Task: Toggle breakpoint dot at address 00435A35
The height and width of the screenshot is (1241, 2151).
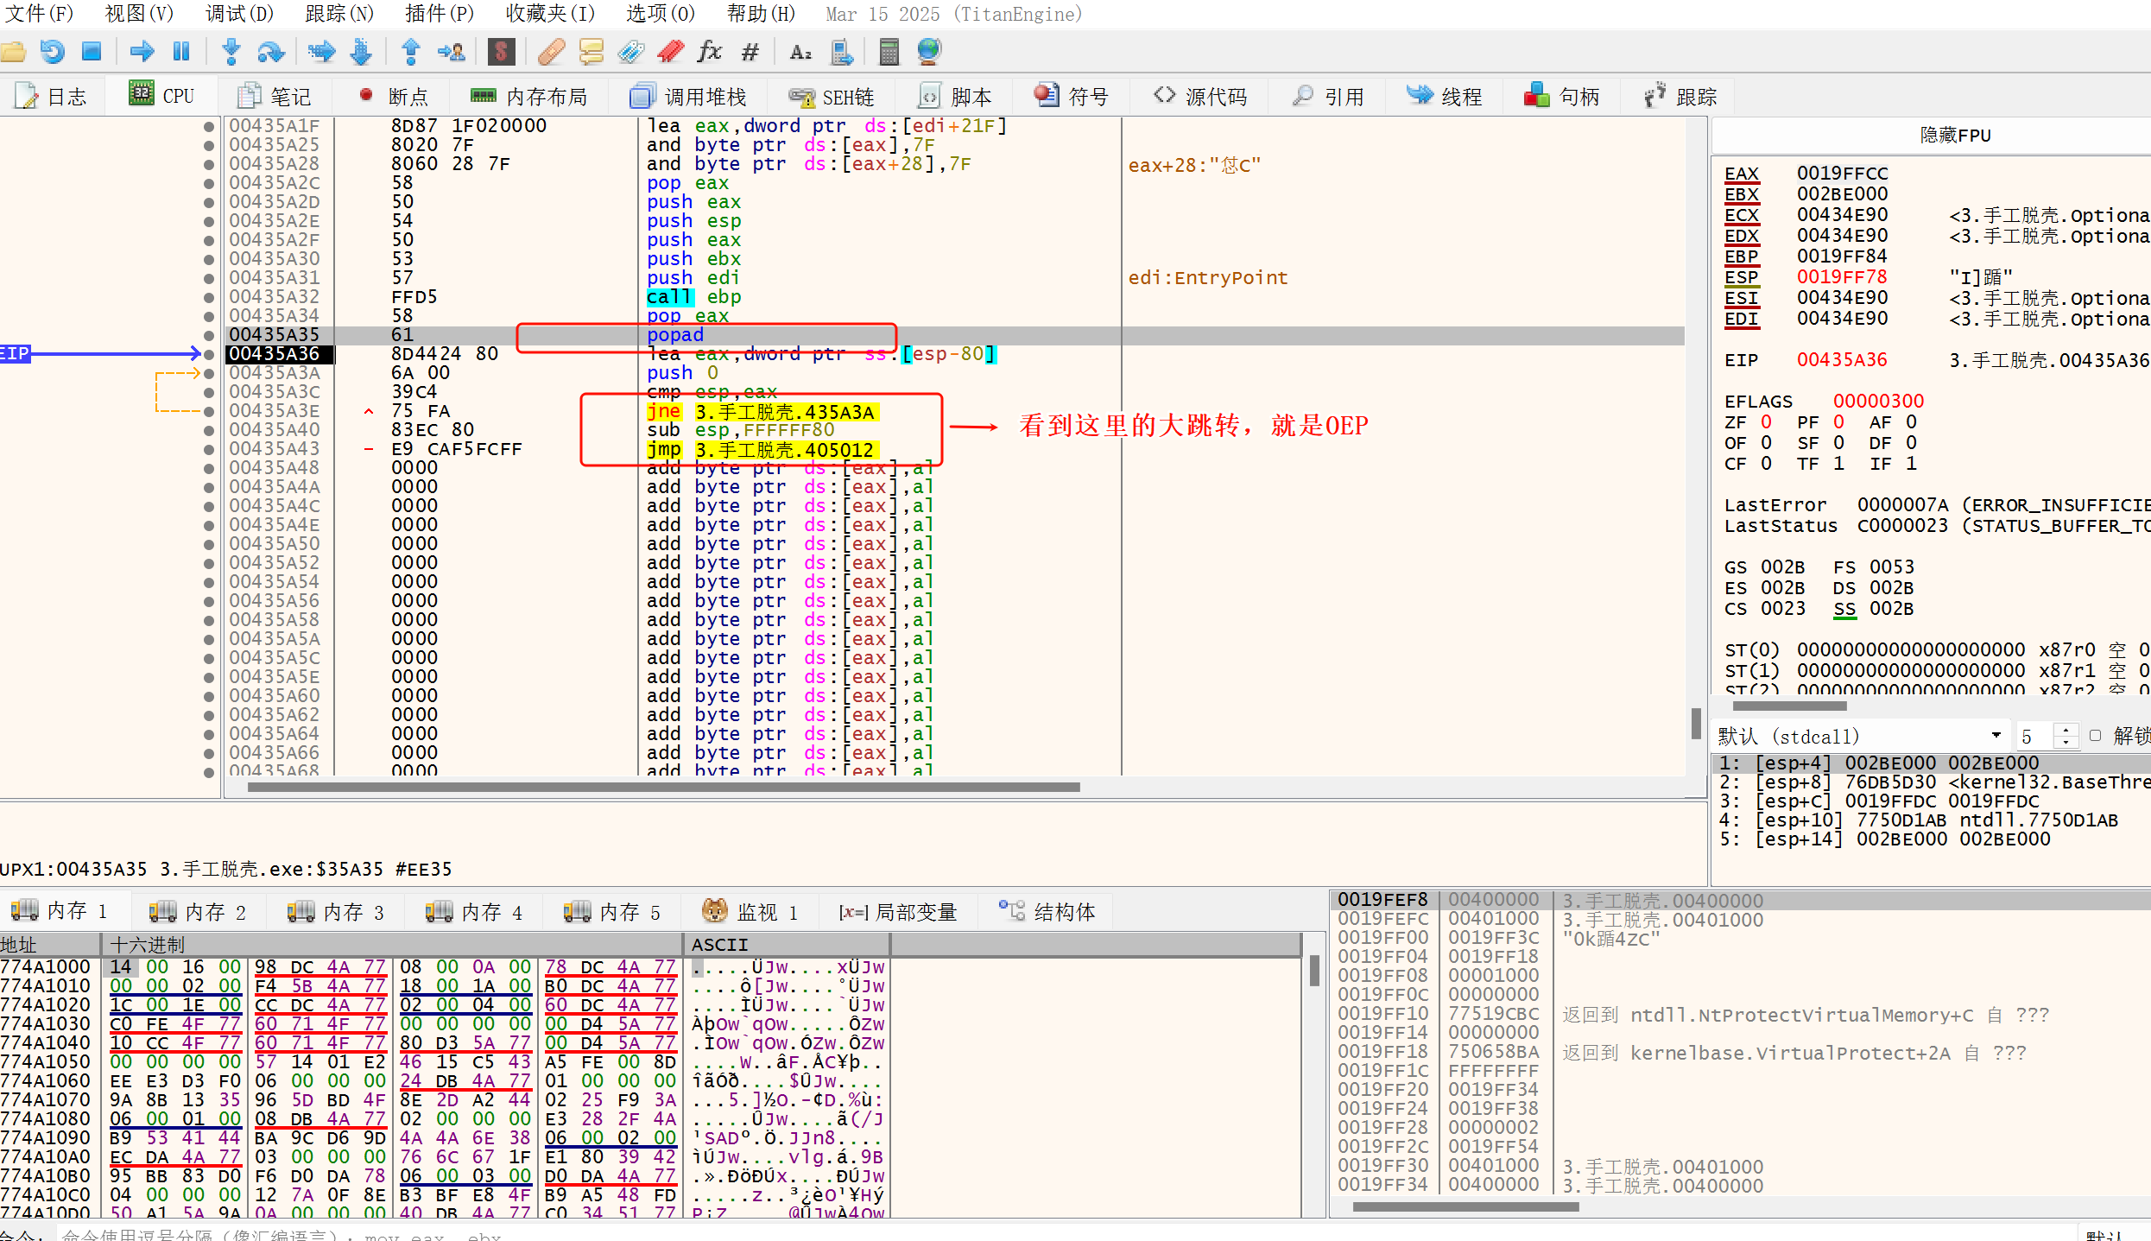Action: [x=209, y=335]
